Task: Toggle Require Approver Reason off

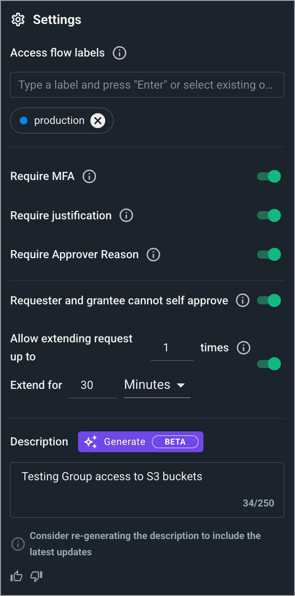Action: pos(269,255)
